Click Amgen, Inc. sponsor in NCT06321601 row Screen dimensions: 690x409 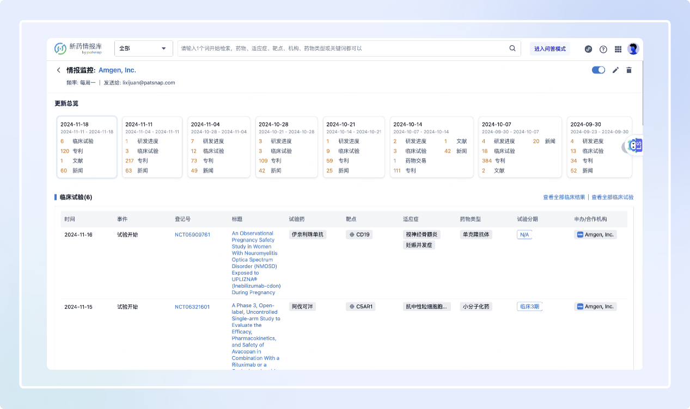point(595,307)
